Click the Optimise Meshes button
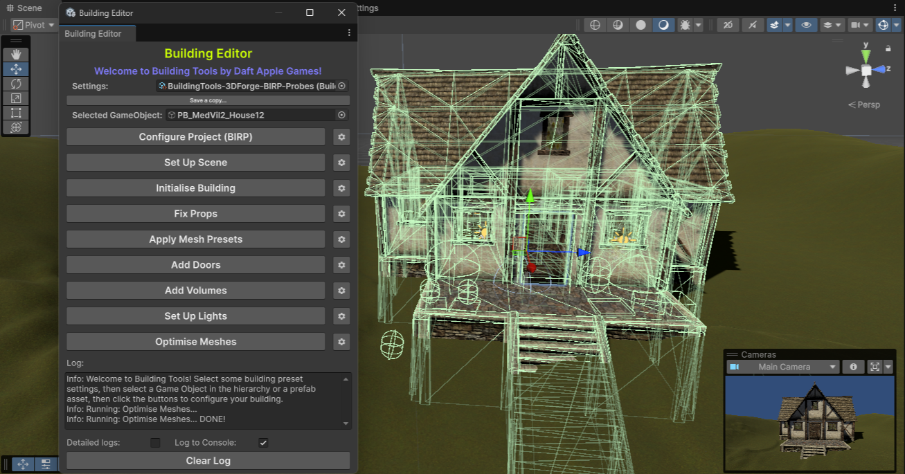This screenshot has width=905, height=474. pyautogui.click(x=195, y=342)
